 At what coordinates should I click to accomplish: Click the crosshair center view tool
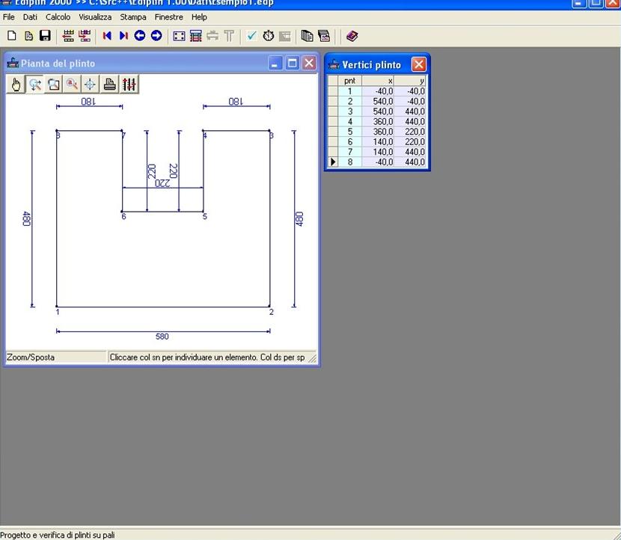[x=91, y=85]
